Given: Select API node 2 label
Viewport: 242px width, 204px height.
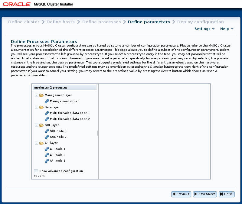Looking at the screenshot, I should coord(57,155).
